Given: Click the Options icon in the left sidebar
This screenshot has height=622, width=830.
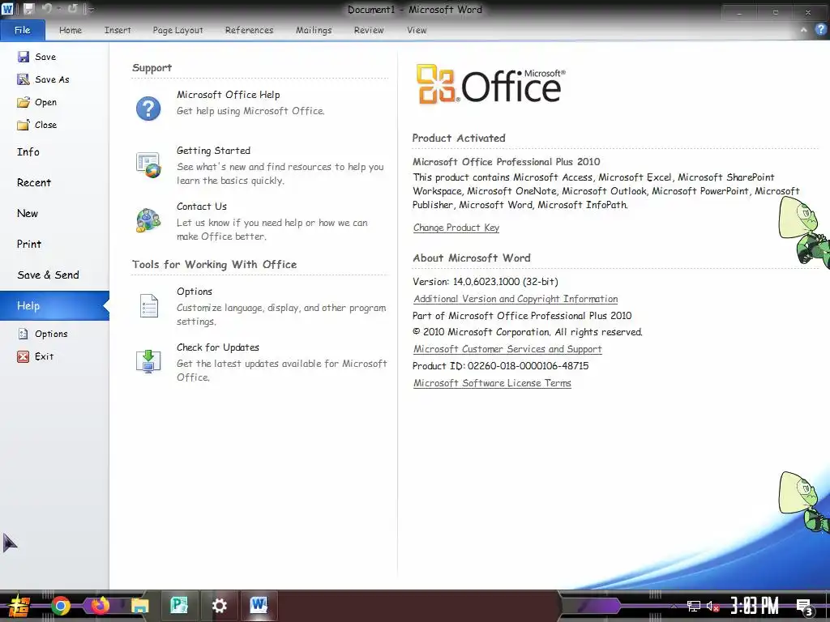Looking at the screenshot, I should point(24,334).
